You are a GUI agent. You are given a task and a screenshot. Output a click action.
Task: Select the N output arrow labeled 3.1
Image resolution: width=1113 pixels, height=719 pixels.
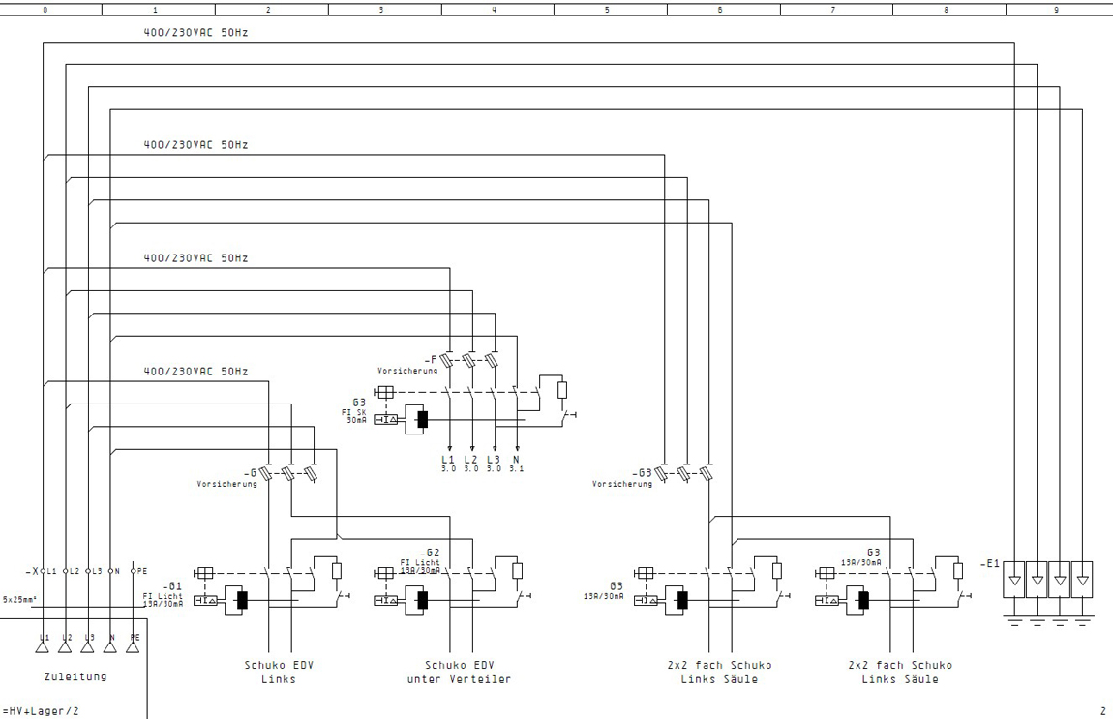(518, 446)
